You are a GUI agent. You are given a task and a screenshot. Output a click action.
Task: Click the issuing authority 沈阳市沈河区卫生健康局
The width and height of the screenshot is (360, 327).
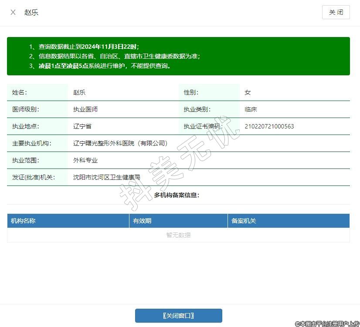click(x=106, y=177)
